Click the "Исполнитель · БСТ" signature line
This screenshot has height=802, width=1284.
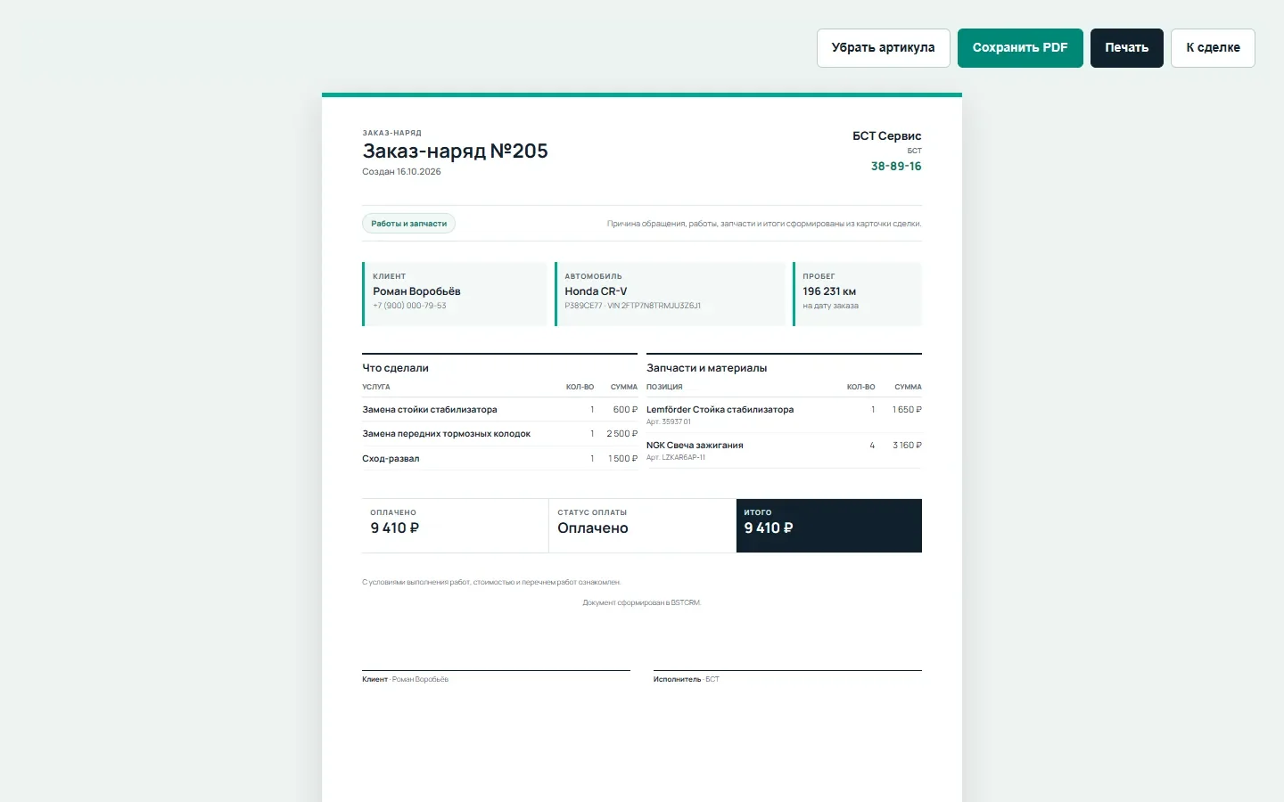coord(686,680)
